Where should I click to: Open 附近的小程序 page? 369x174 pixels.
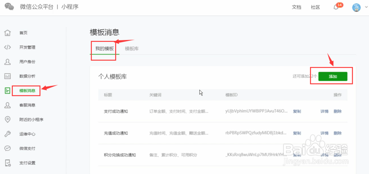[31, 120]
